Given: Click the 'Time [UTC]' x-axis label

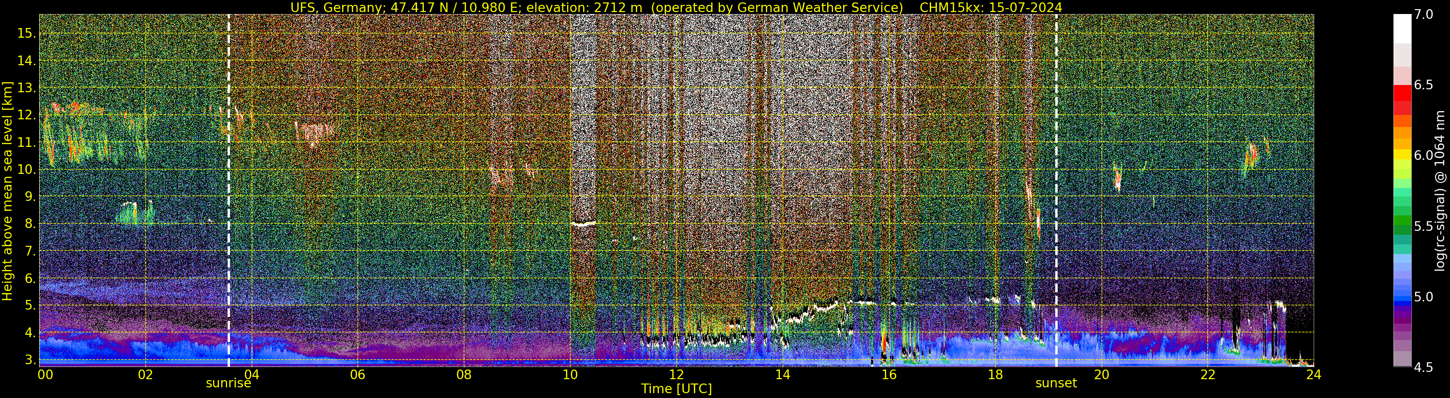Looking at the screenshot, I should [676, 389].
